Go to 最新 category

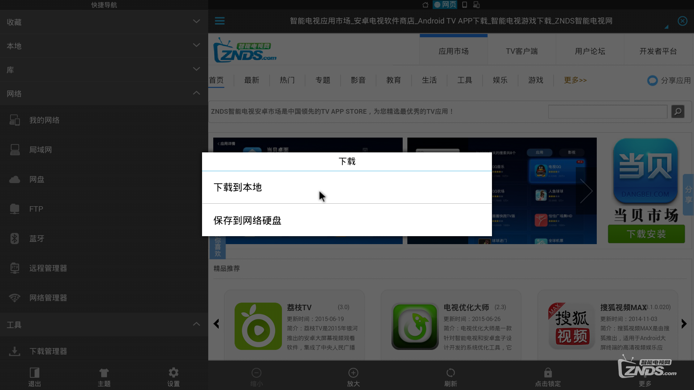pos(252,80)
